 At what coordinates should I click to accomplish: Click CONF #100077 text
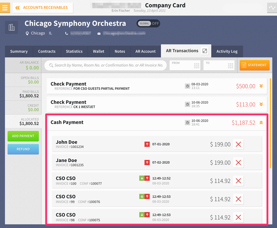click(91, 184)
